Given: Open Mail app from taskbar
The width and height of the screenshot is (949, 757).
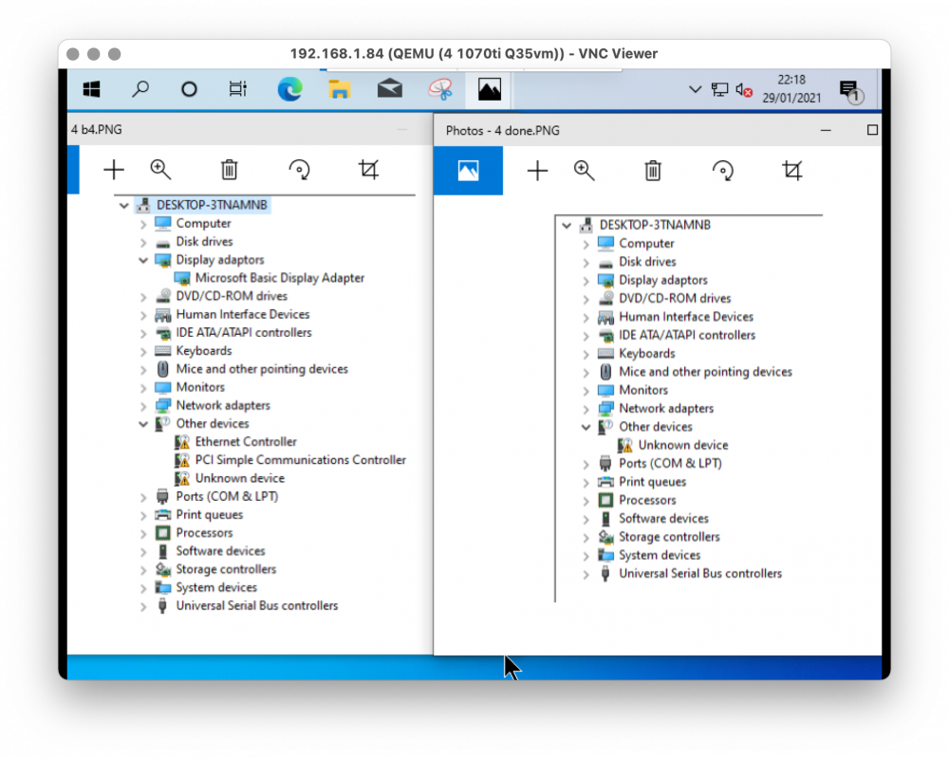Looking at the screenshot, I should coord(390,89).
